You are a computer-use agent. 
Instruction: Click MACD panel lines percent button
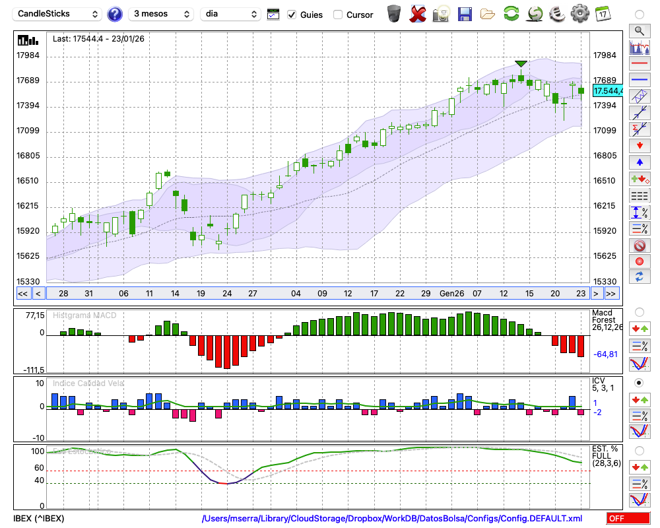click(640, 346)
